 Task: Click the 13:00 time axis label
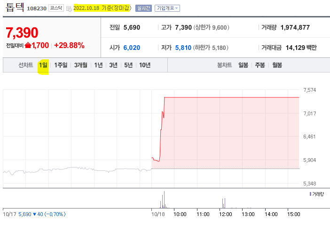coord(248,214)
